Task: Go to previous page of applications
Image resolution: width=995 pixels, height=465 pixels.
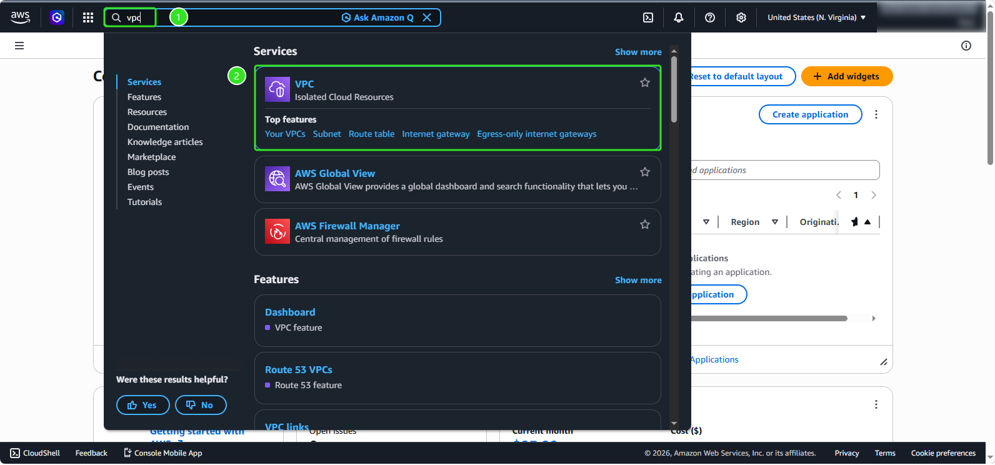Action: 839,195
